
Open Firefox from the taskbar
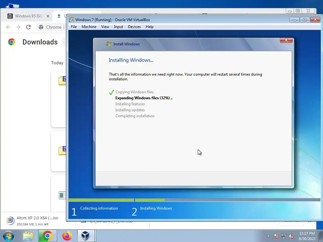click(67, 236)
